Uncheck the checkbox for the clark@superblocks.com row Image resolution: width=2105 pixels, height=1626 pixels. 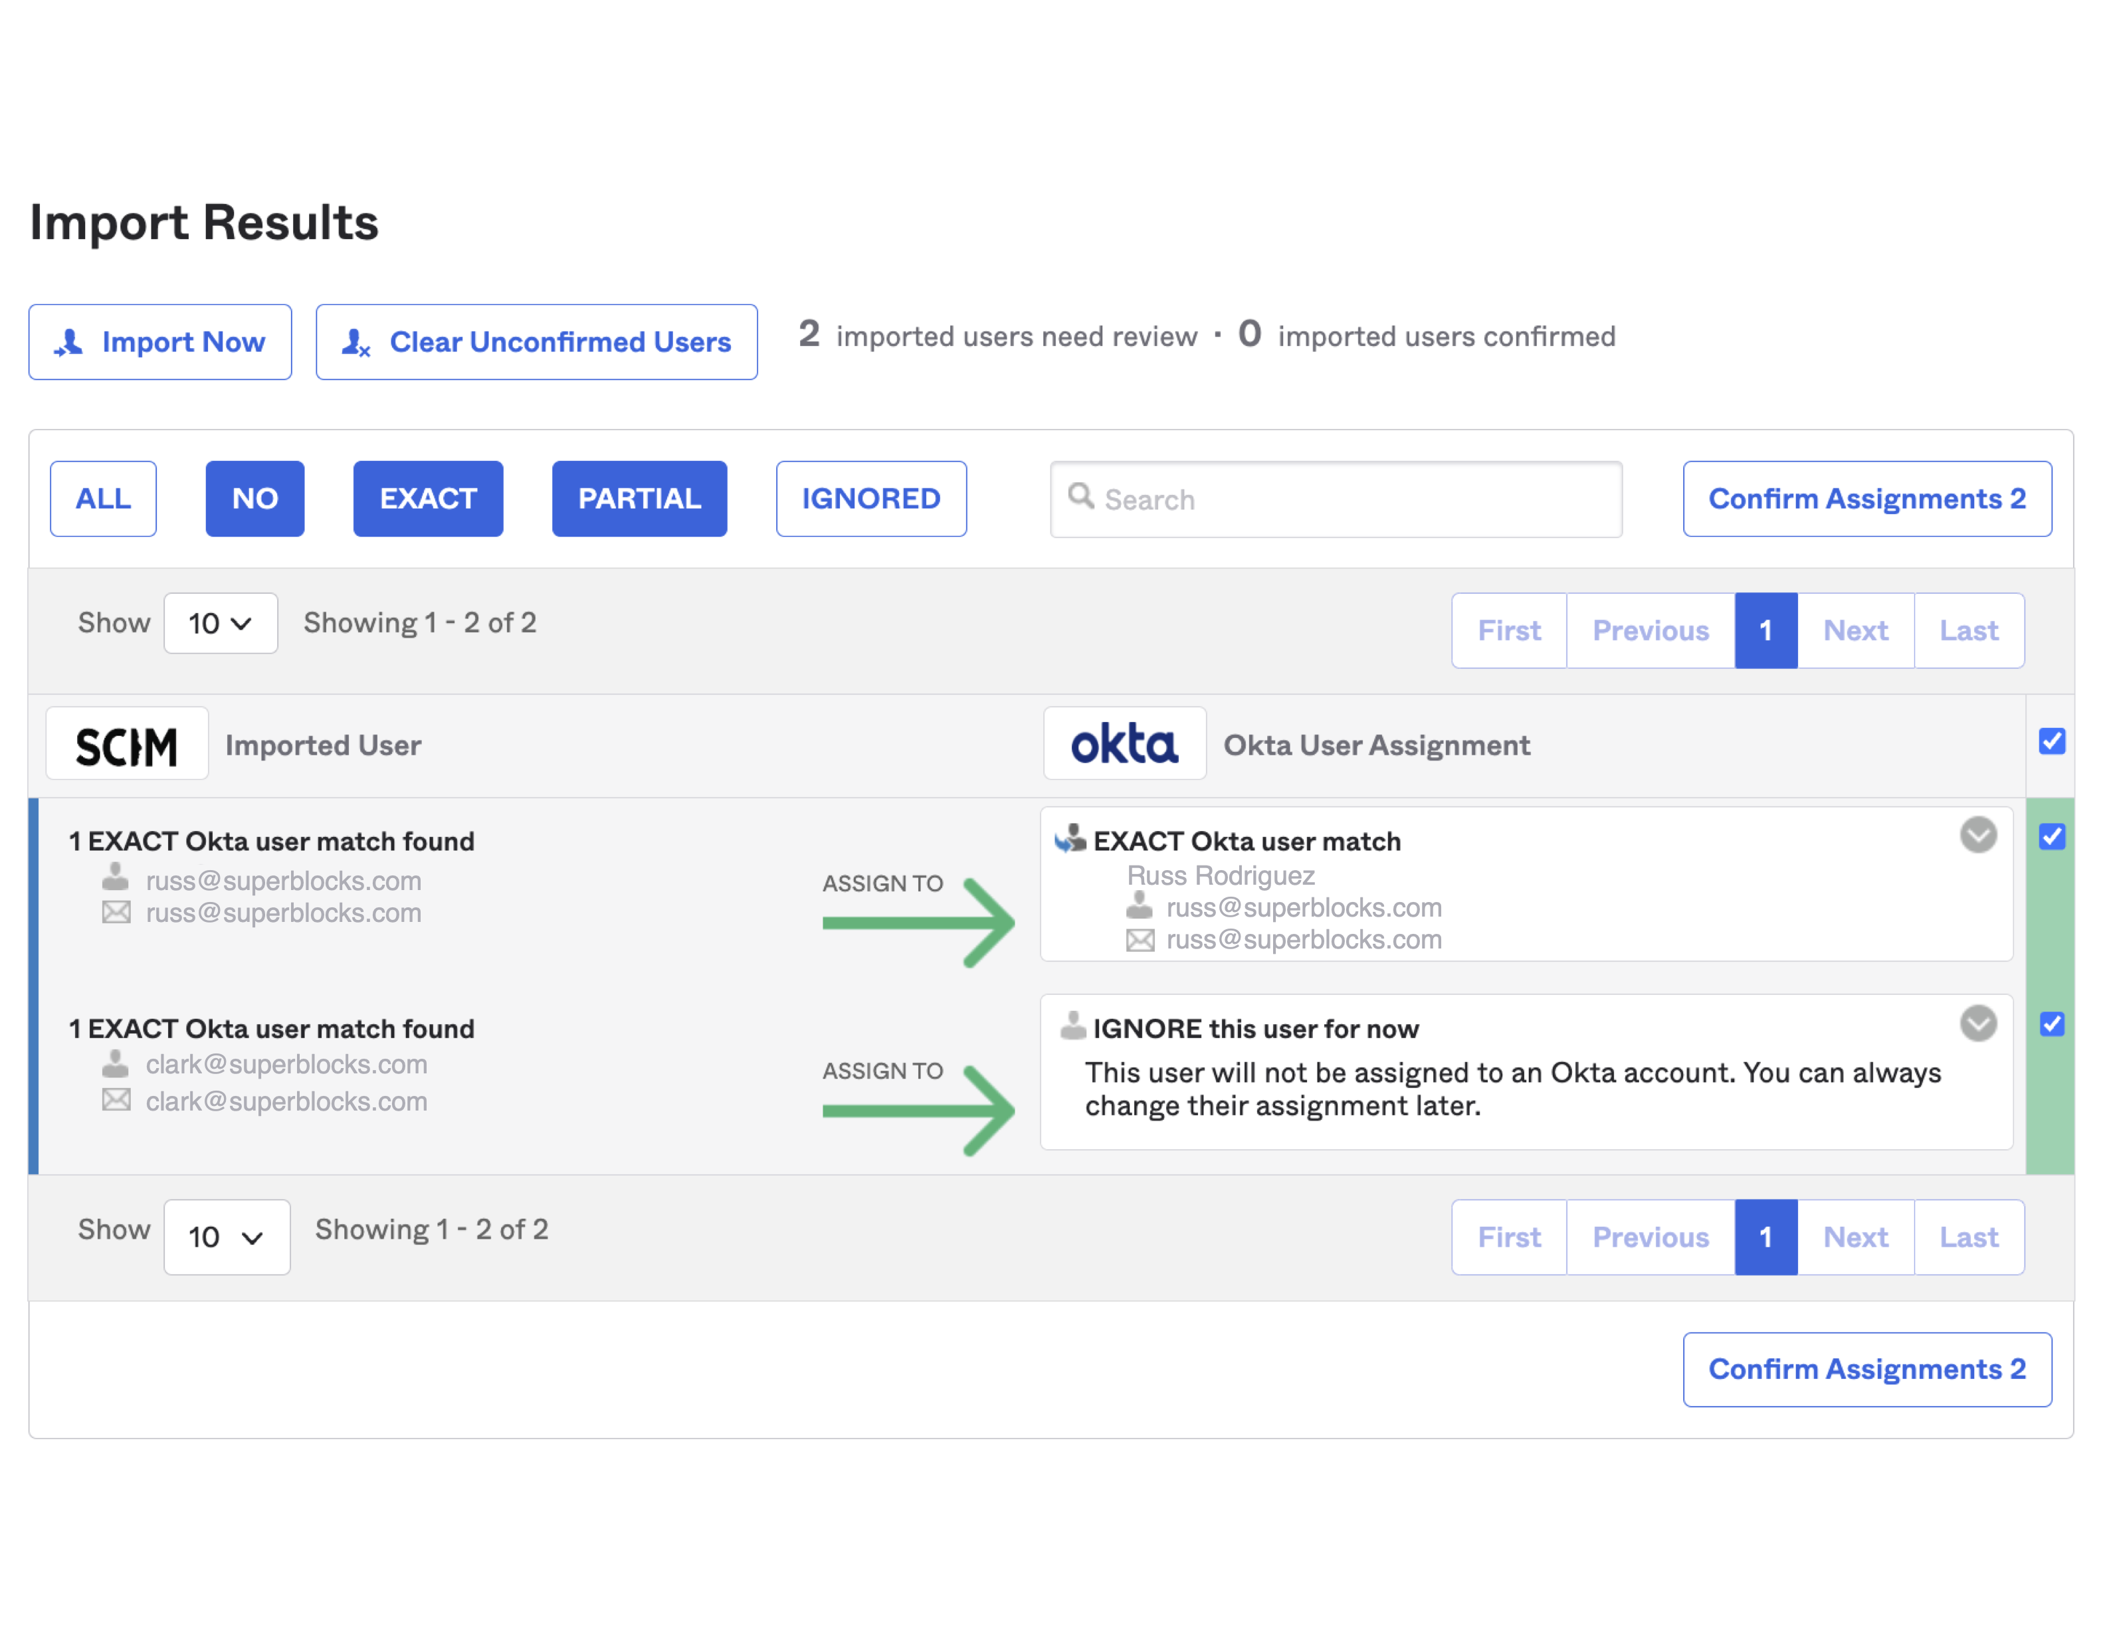click(x=2051, y=1024)
